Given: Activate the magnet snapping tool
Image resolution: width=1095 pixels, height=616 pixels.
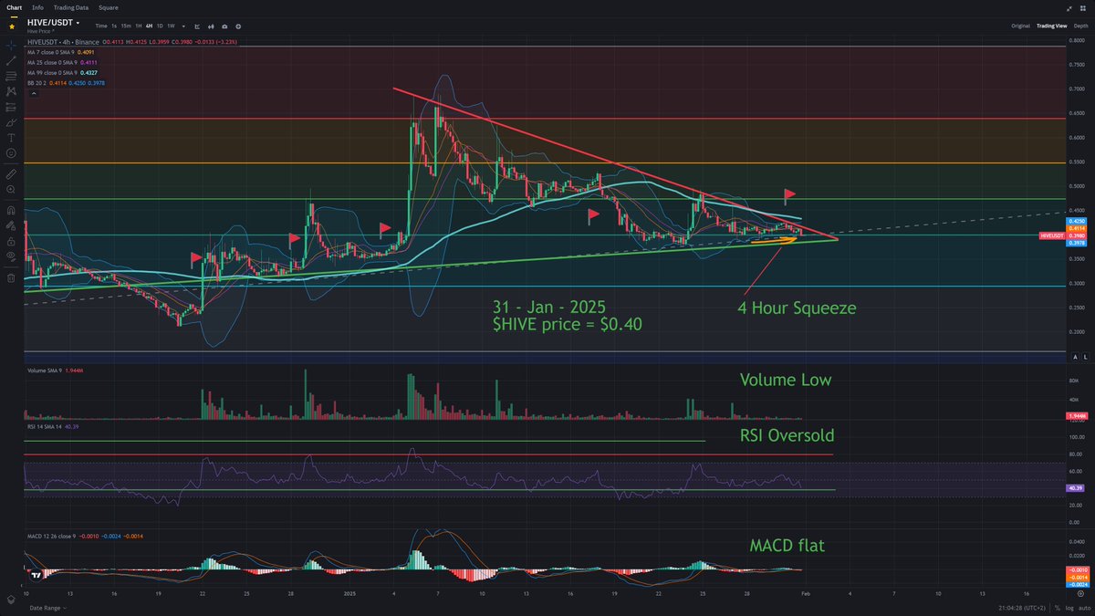Looking at the screenshot, I should click(x=10, y=210).
